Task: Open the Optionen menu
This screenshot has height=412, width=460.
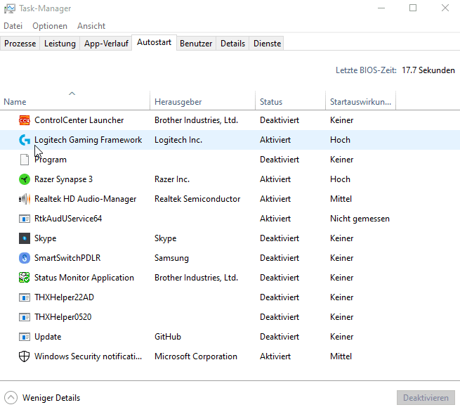Action: point(50,26)
